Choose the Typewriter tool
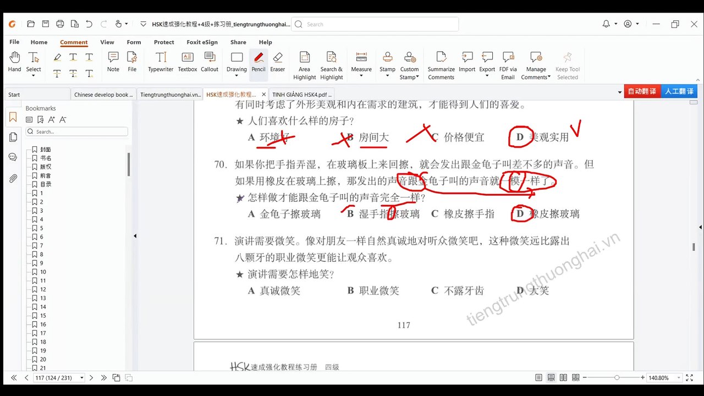704x396 pixels. [x=161, y=62]
